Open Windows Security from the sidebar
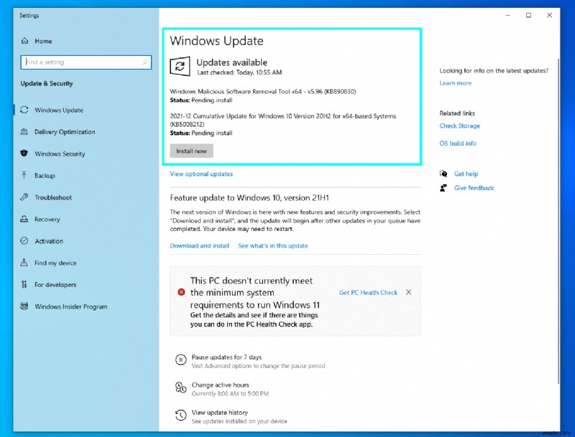Viewport: 575px width, 437px height. [24, 154]
